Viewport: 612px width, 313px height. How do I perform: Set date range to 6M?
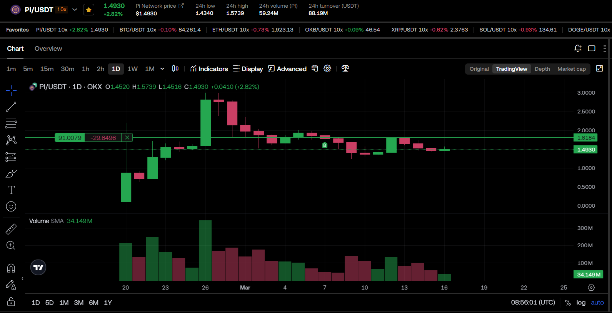(x=93, y=303)
